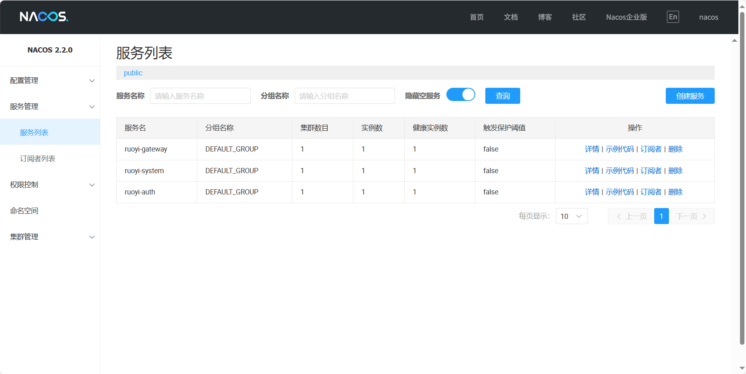Toggle the hide empty services switch

[x=460, y=95]
